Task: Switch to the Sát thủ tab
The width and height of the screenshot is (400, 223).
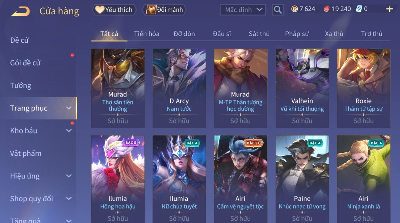Action: pos(259,34)
